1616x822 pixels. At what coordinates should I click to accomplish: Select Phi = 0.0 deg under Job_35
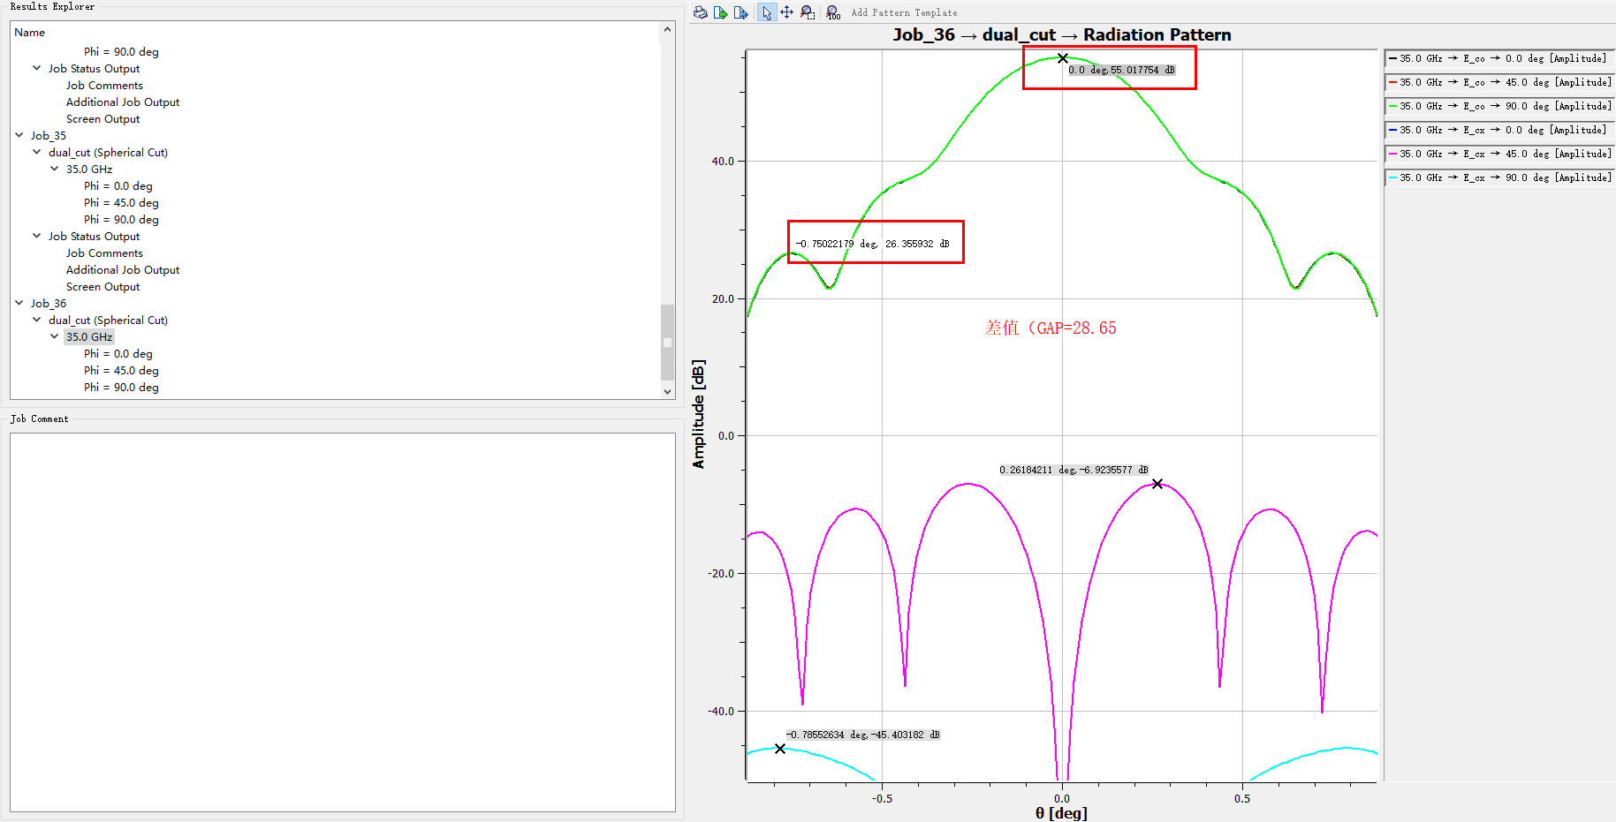[x=118, y=185]
